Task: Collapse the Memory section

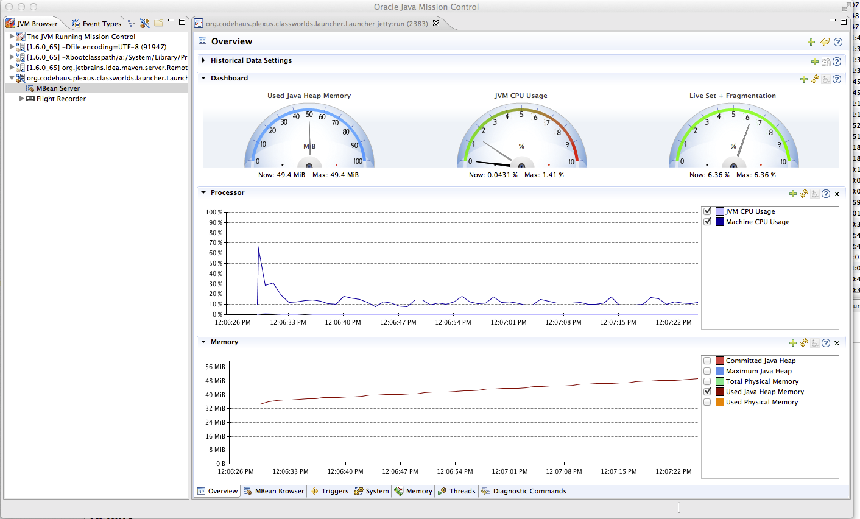Action: 203,342
